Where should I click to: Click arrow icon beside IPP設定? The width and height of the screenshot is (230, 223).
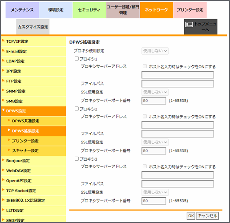coord(3,70)
